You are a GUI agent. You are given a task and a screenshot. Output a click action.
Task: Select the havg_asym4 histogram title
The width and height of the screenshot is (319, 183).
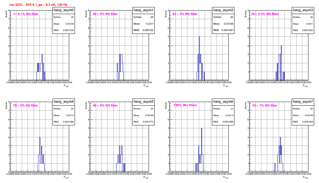coord(64,101)
